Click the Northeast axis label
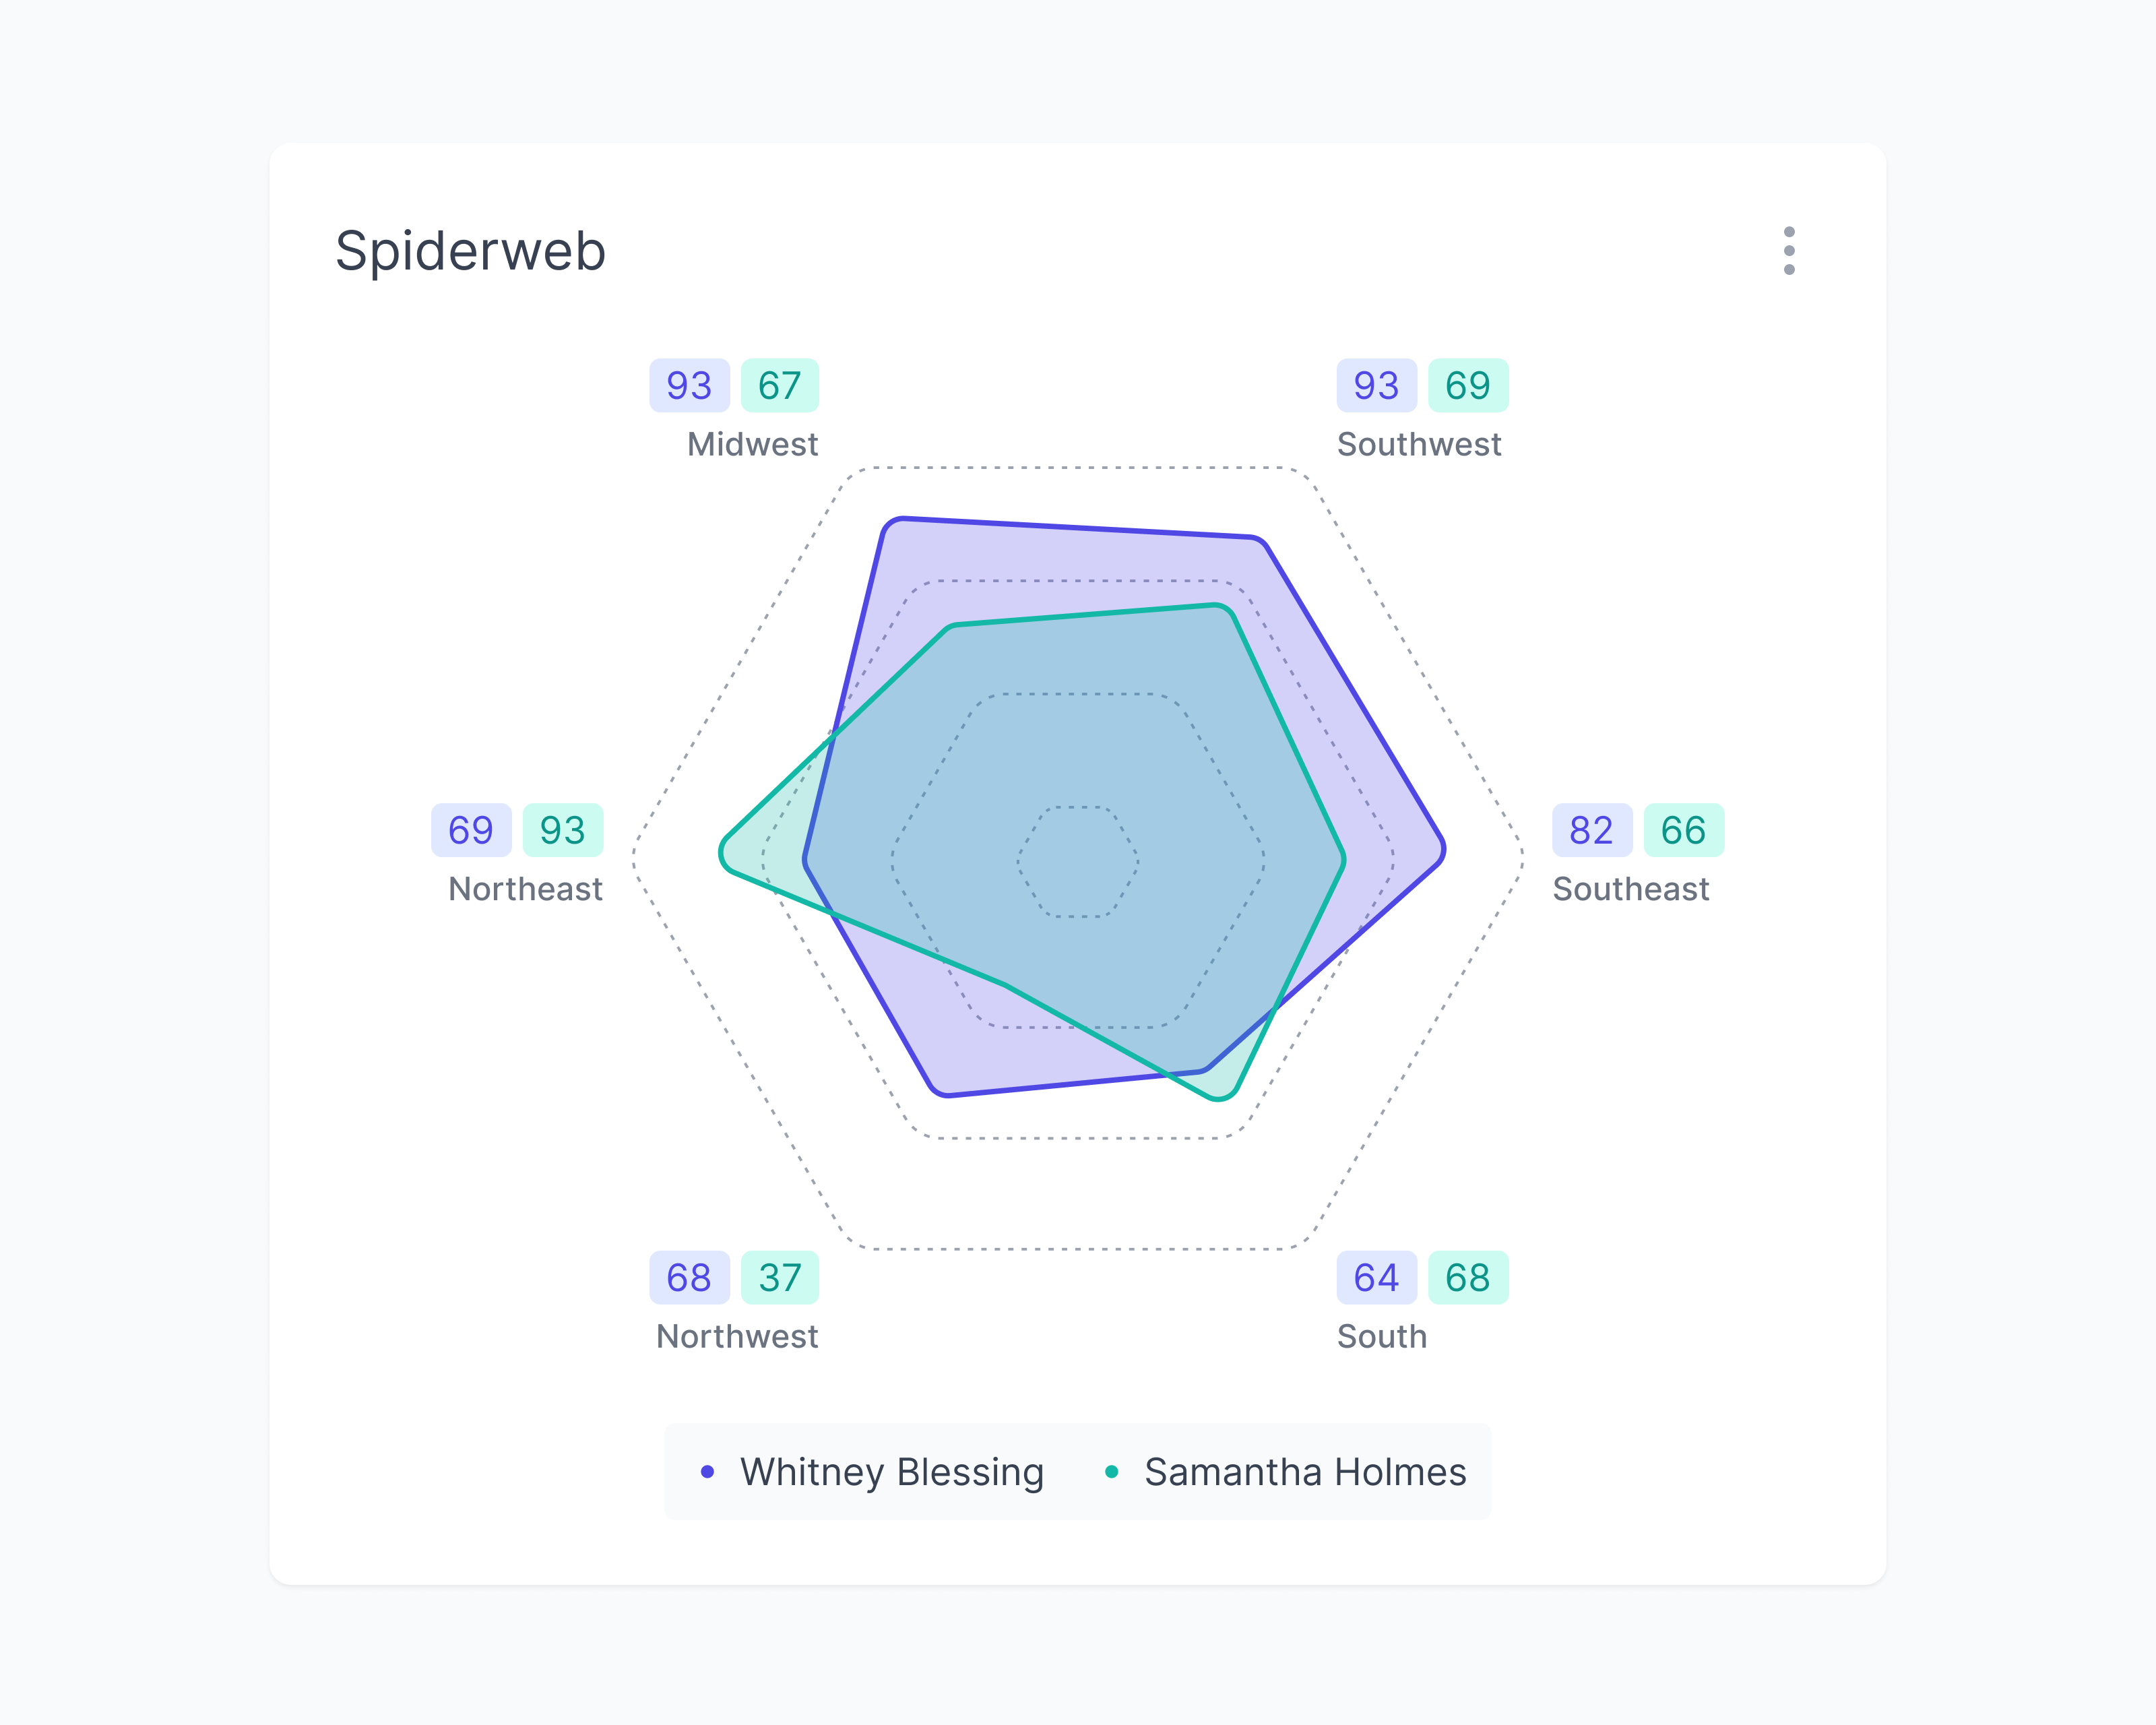Screen dimensions: 2156x1725 point(525,889)
